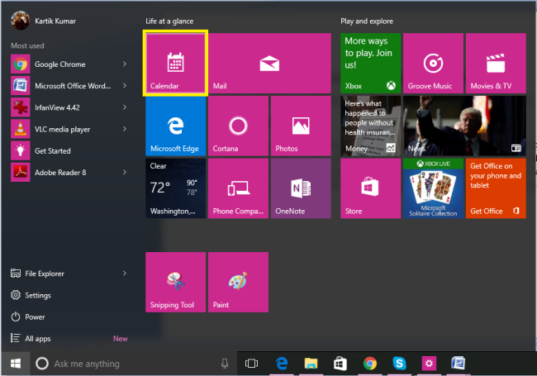537x376 pixels.
Task: Launch the OneNote tile
Action: pyautogui.click(x=301, y=188)
